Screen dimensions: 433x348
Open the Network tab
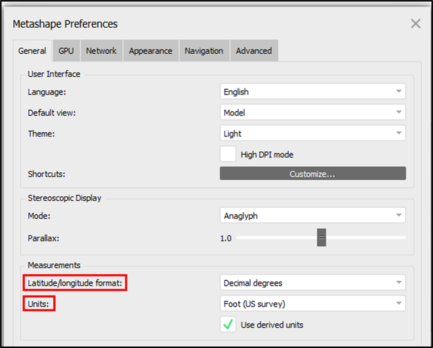click(x=101, y=51)
